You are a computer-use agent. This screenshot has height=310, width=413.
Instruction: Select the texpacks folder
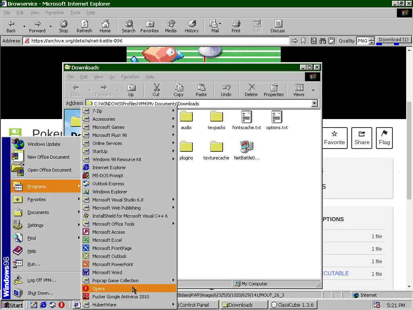216,120
